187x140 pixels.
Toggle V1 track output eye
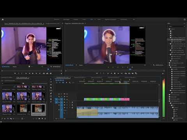[x=67, y=99]
